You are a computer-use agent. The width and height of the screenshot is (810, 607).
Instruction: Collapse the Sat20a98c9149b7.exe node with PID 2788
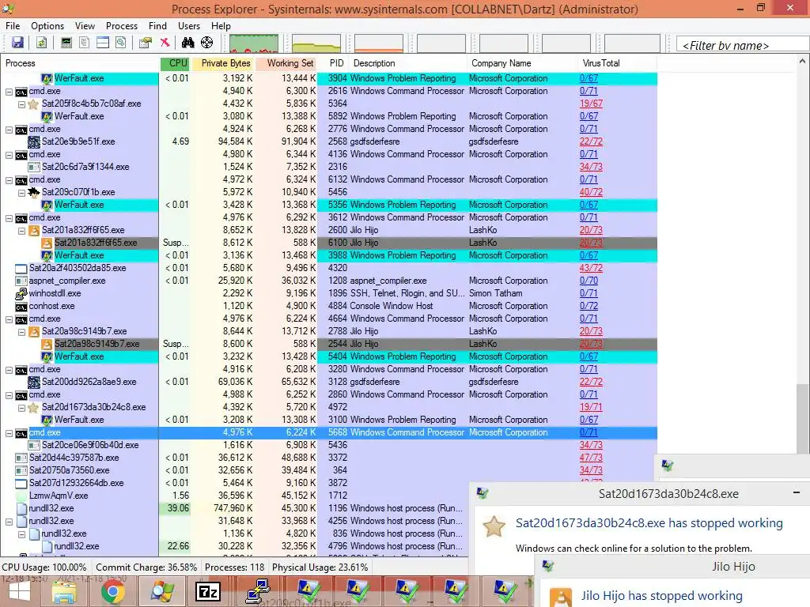(x=21, y=332)
